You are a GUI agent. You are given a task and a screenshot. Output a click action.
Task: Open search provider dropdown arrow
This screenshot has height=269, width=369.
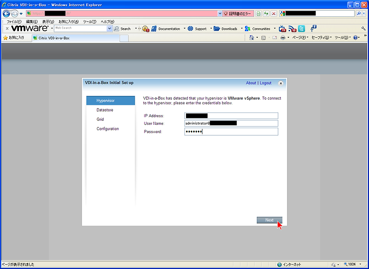[x=364, y=14]
